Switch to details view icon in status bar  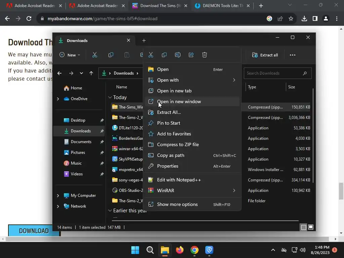pos(303,227)
